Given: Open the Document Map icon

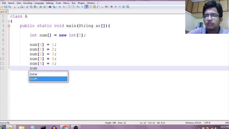Looking at the screenshot, I should (94, 7).
